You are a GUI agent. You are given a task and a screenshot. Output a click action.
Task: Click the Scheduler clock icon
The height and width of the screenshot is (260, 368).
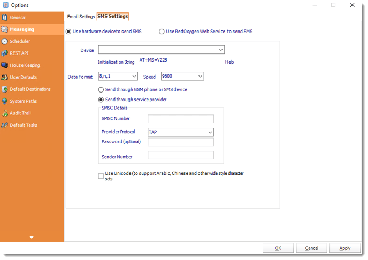4,41
